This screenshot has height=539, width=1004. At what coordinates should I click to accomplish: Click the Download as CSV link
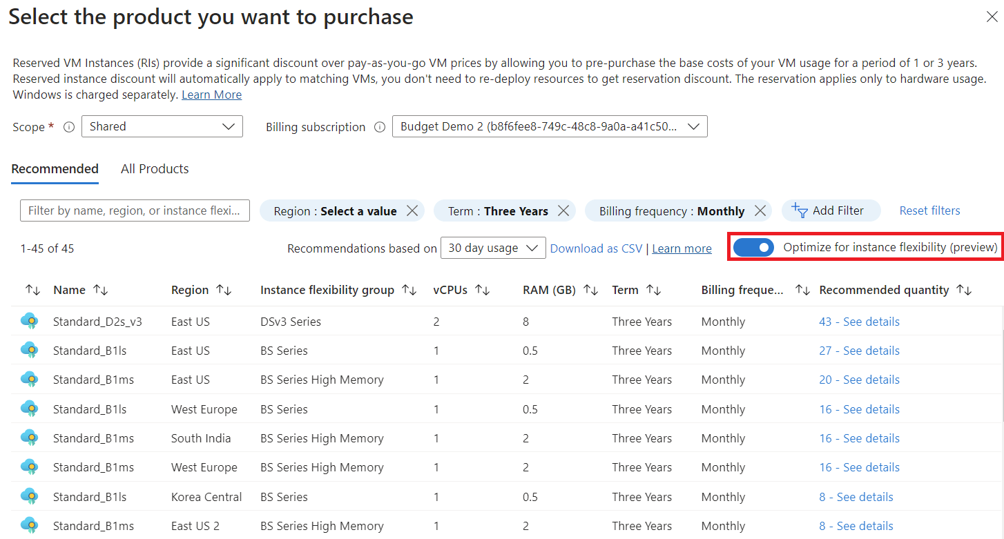tap(595, 248)
